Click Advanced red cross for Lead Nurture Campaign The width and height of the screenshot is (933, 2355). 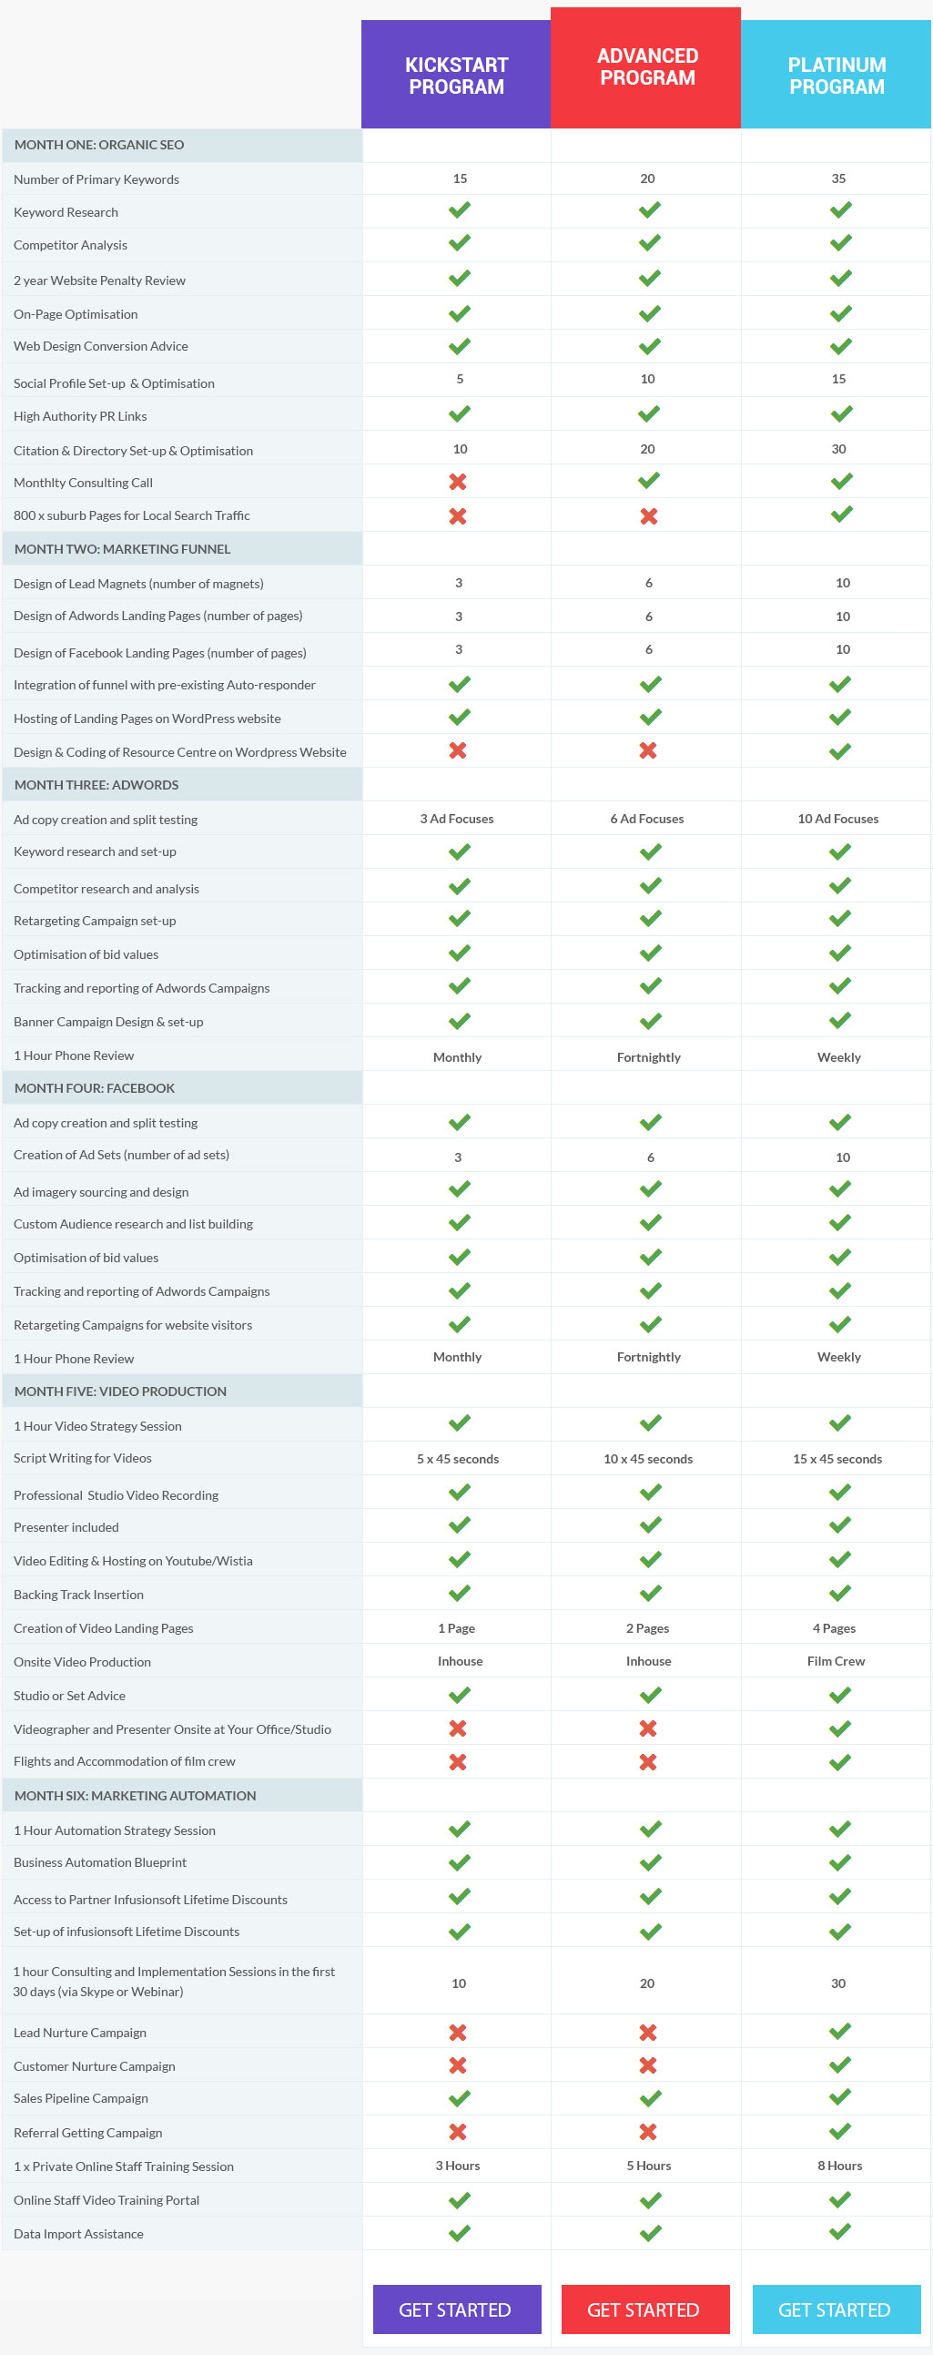pos(648,2032)
